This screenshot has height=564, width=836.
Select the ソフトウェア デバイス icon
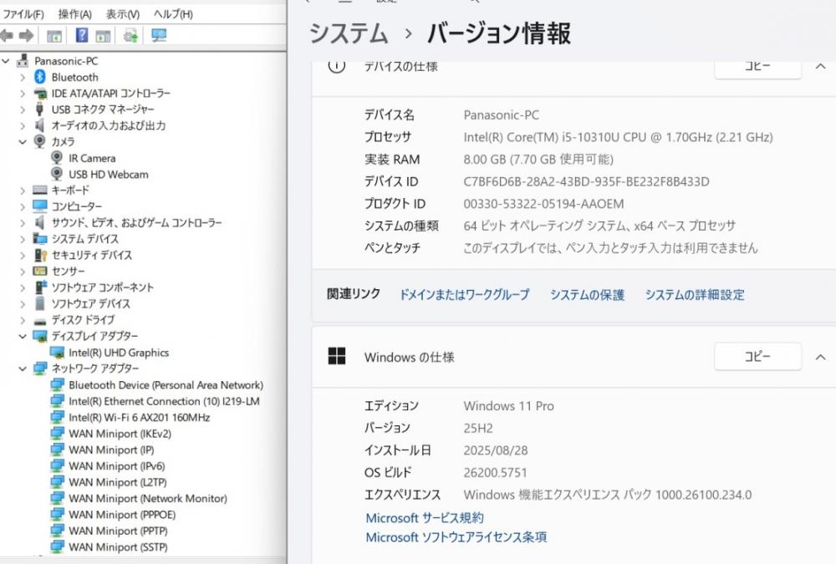(x=40, y=303)
